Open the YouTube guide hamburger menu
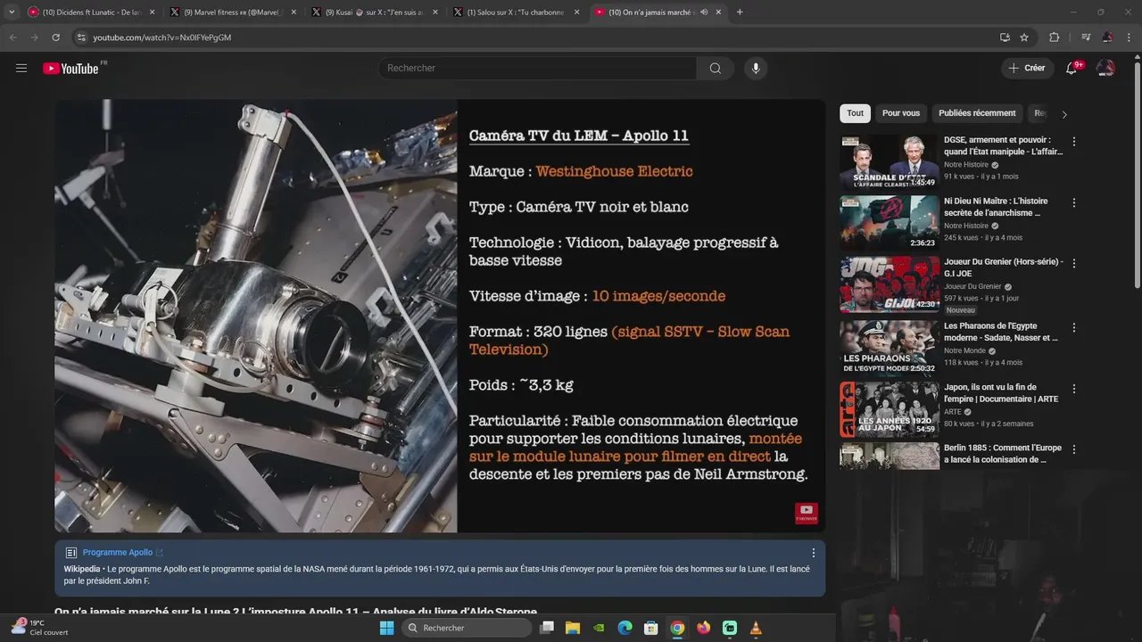1142x642 pixels. 21,68
